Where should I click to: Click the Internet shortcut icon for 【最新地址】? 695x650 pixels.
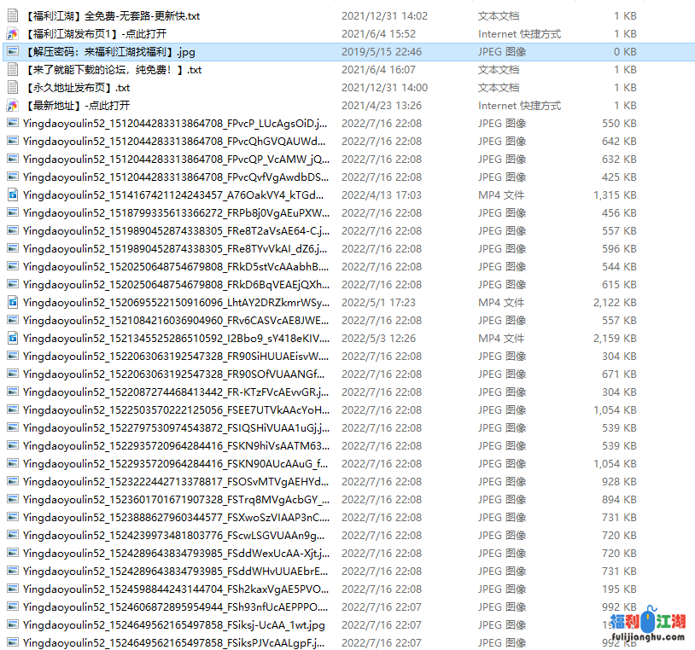click(11, 105)
